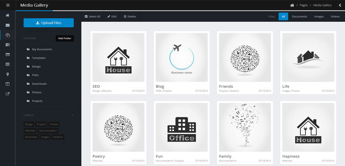
Task: Select the Projects label tag
Action: point(41,124)
